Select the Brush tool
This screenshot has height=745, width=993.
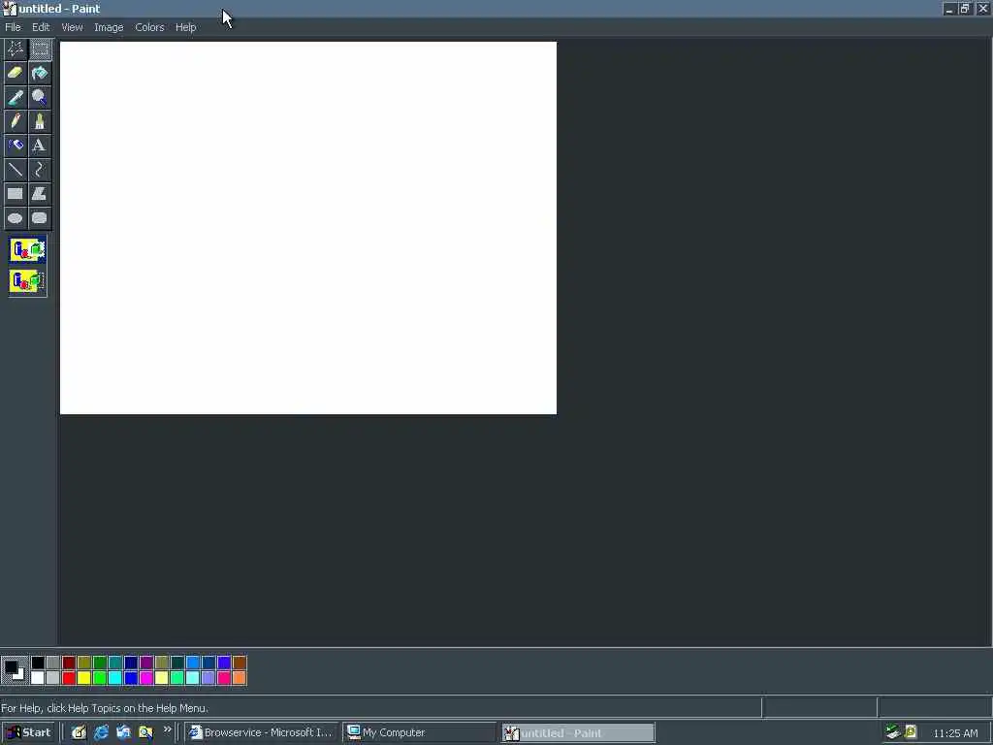click(39, 121)
